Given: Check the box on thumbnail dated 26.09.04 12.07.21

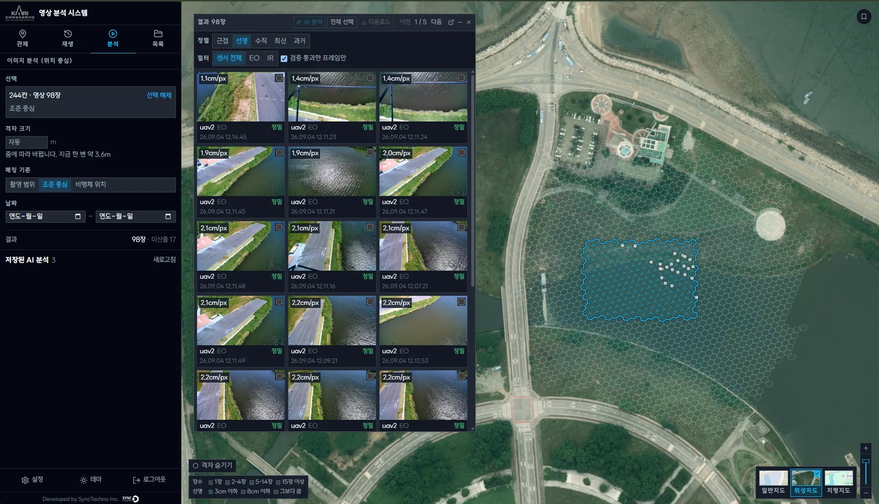Looking at the screenshot, I should point(461,227).
